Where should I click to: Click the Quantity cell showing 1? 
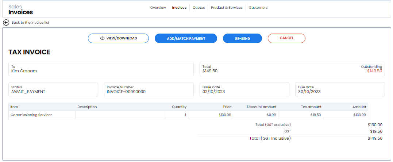click(x=177, y=115)
